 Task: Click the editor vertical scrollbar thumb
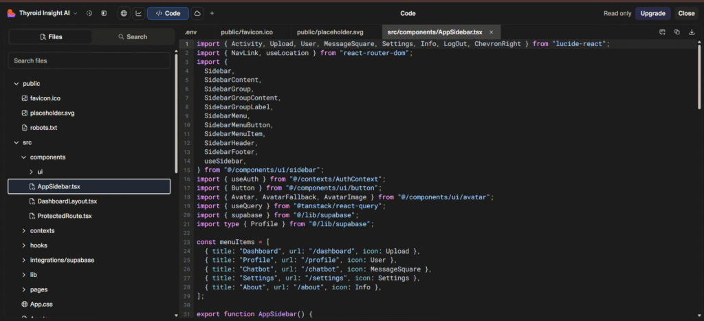tap(699, 76)
